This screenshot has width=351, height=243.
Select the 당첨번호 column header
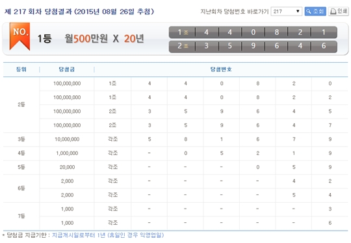coord(221,69)
